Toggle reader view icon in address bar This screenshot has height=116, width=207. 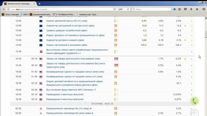pyautogui.click(x=115, y=9)
